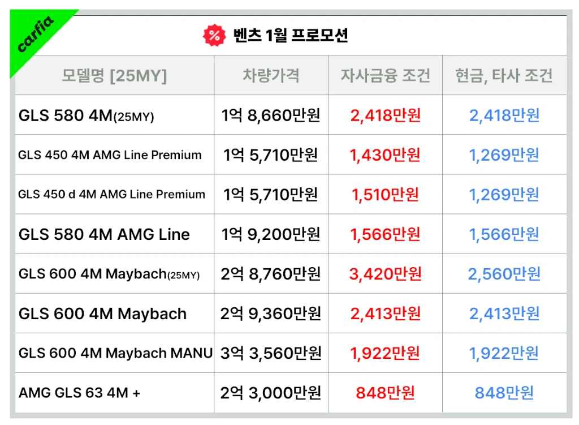
Task: Click the '현금, 타사 조건' column header
Action: [x=504, y=75]
